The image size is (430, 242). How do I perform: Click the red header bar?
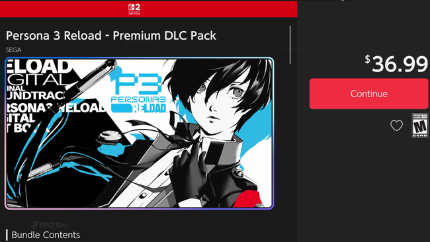point(148,9)
